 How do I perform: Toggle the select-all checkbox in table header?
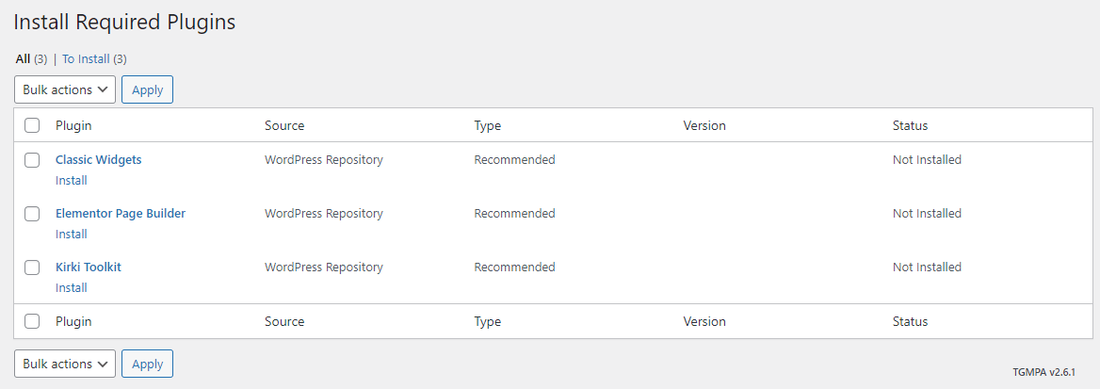(32, 125)
